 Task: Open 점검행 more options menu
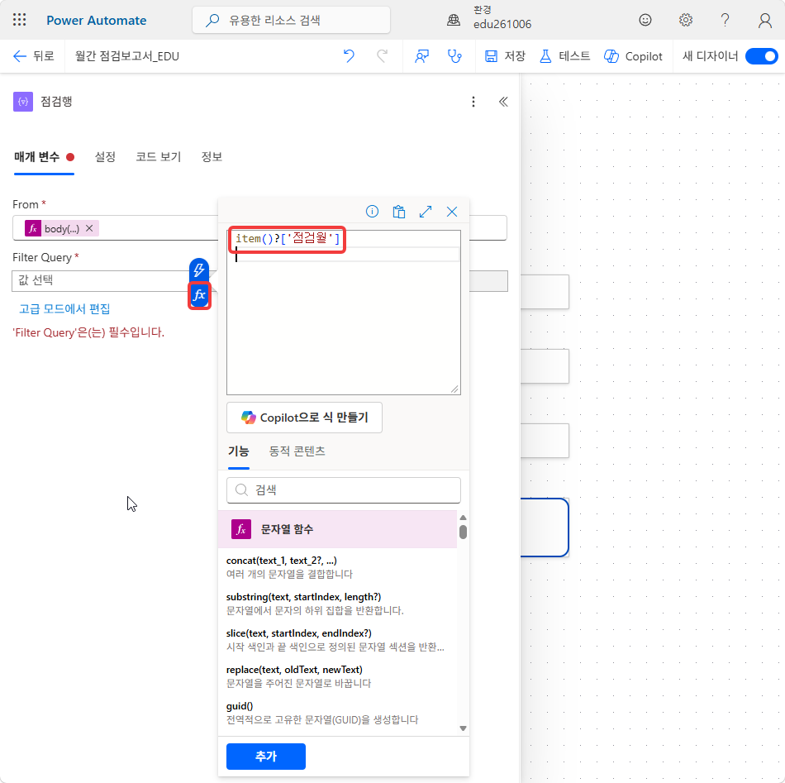[x=473, y=102]
